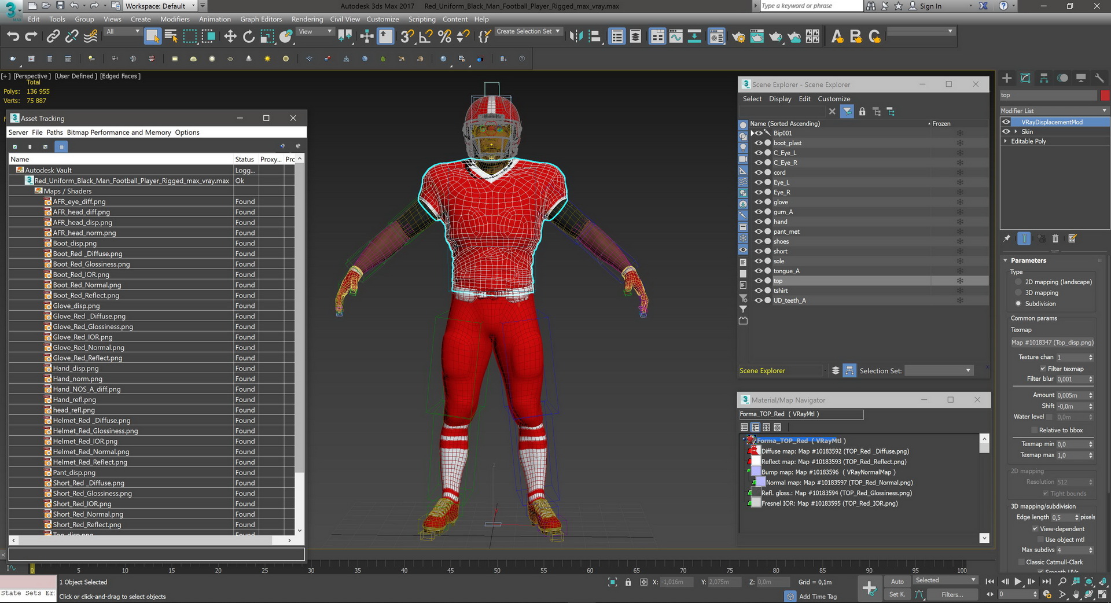Image resolution: width=1111 pixels, height=603 pixels.
Task: Open Selection Set dropdown in Scene Explorer
Action: pos(939,370)
